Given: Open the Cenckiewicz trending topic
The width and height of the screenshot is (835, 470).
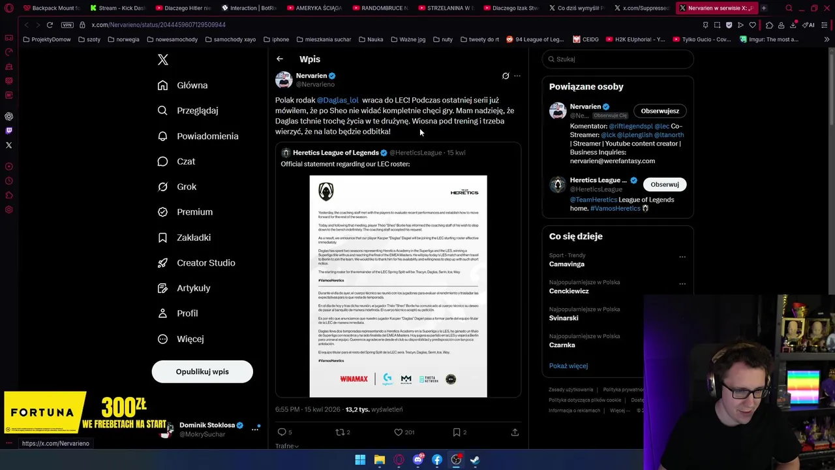Looking at the screenshot, I should point(569,291).
